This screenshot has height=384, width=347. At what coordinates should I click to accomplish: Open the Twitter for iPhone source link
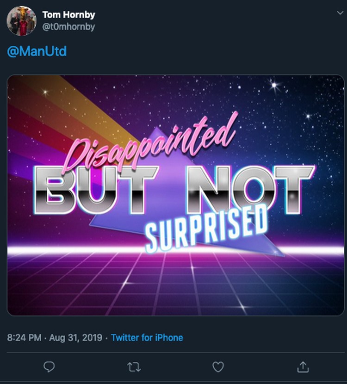[147, 337]
